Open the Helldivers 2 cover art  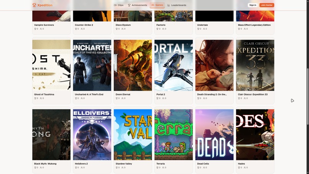pos(92,135)
